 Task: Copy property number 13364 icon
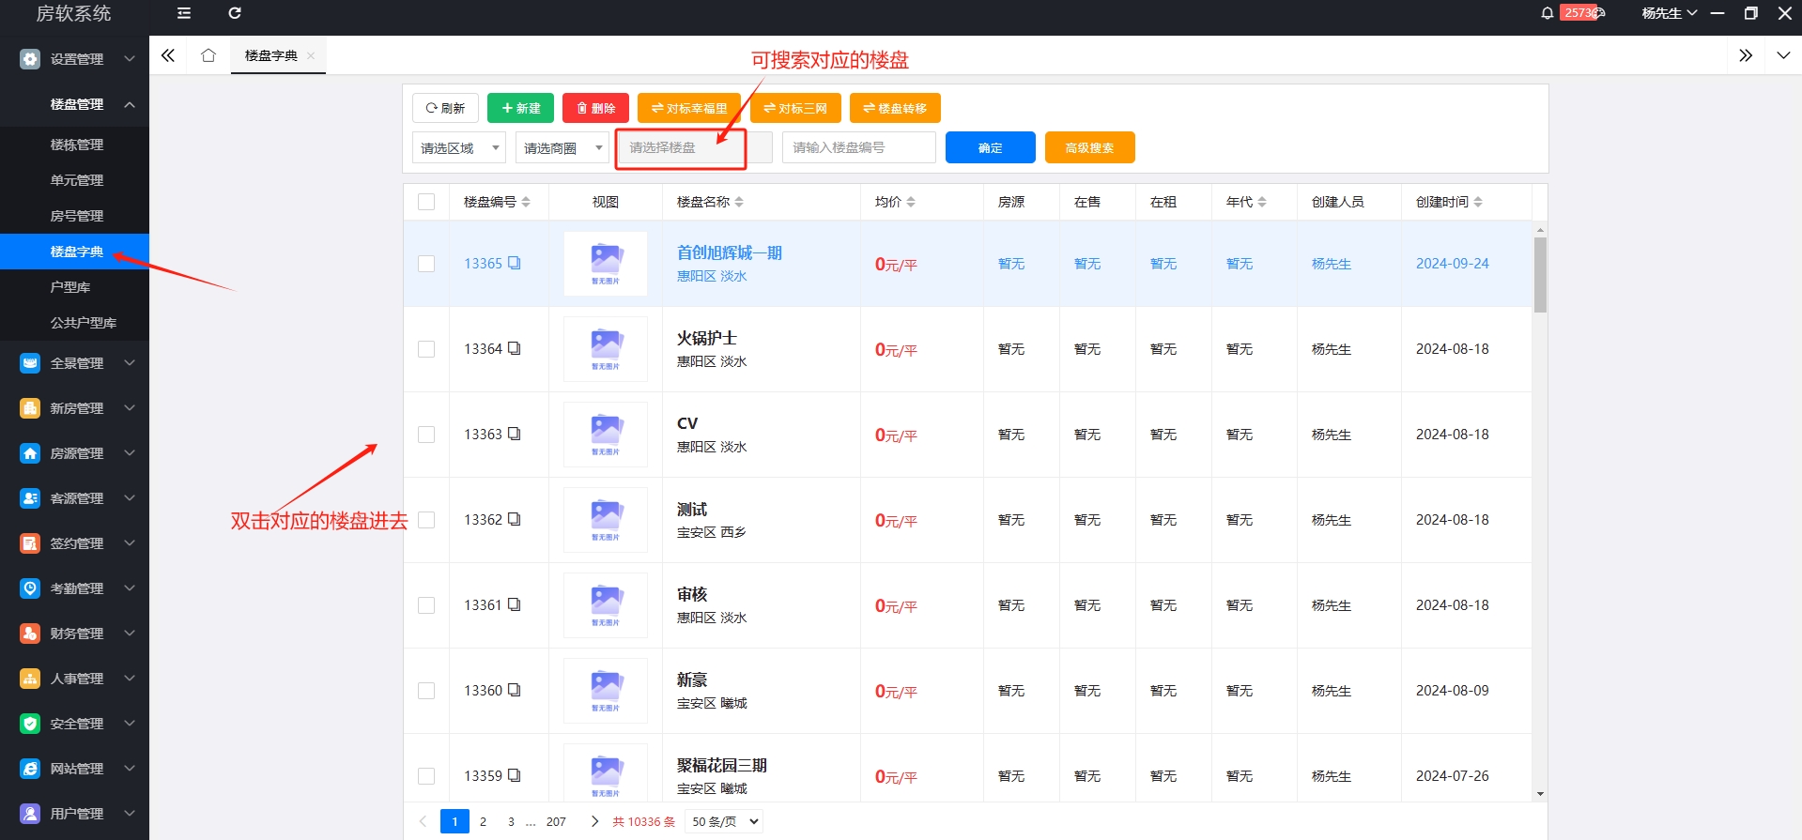tap(515, 348)
